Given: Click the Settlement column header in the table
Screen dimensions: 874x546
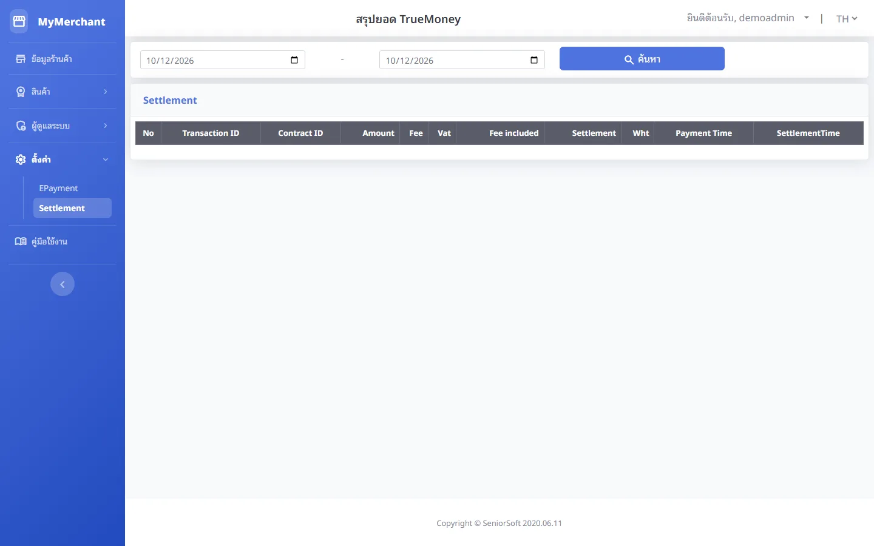Looking at the screenshot, I should [583, 133].
